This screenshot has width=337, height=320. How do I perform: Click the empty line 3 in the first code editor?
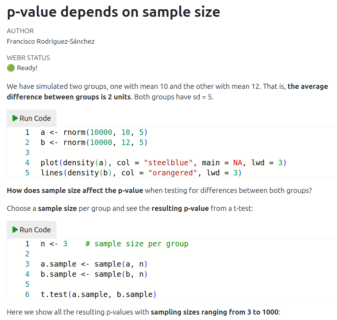(x=117, y=152)
